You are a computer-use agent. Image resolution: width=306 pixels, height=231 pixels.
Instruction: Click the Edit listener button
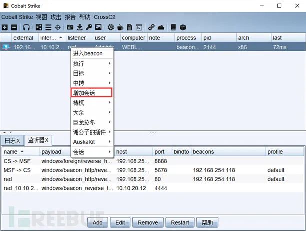tap(120, 223)
